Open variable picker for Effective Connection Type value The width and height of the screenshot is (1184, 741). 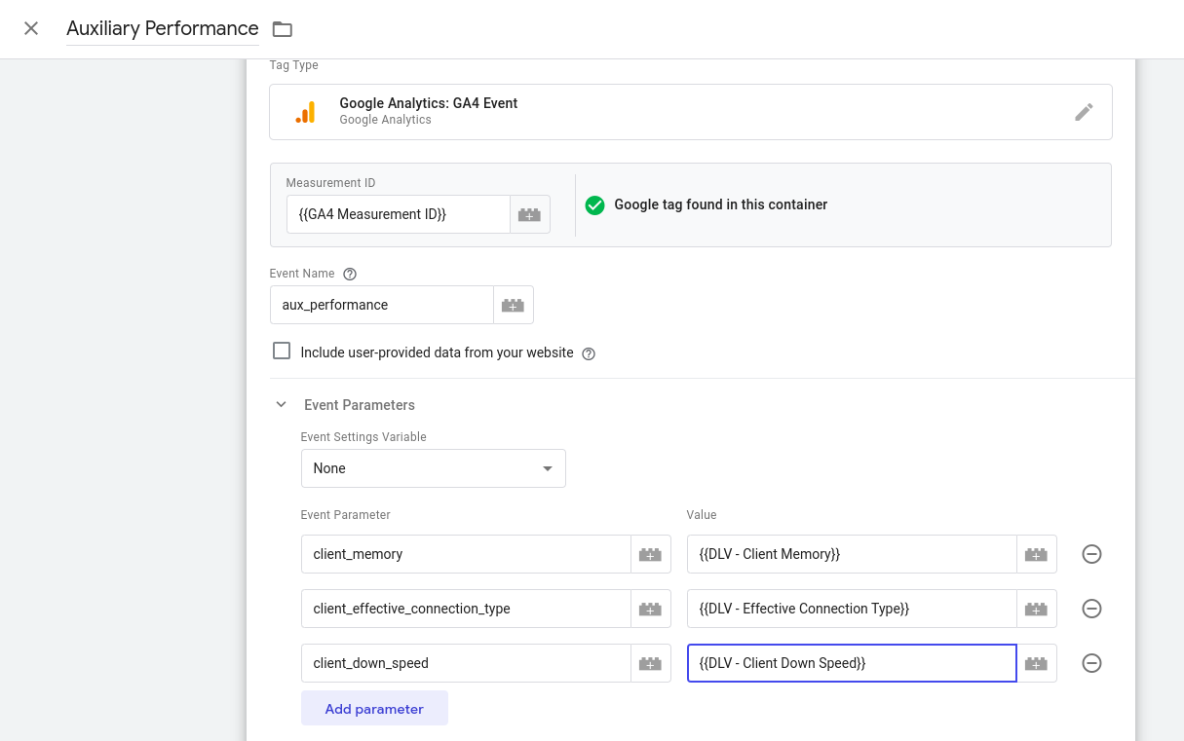coord(1036,608)
